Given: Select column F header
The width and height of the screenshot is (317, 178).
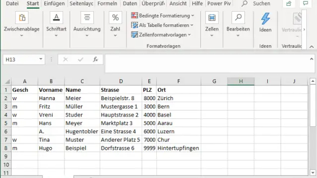Looking at the screenshot, I should coord(178,81).
